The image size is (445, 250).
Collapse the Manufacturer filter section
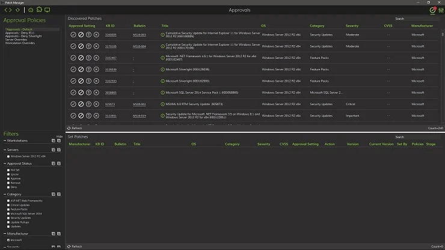tap(5, 234)
